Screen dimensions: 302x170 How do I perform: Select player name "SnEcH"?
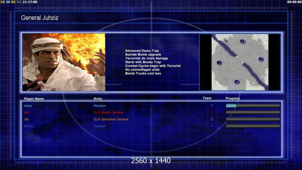pyautogui.click(x=29, y=126)
